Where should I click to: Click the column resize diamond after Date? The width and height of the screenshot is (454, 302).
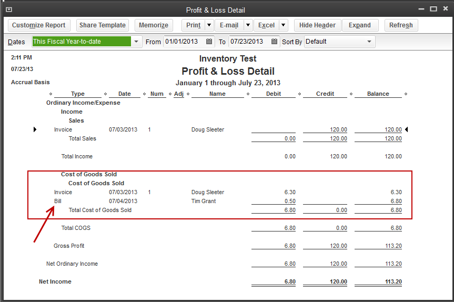144,94
